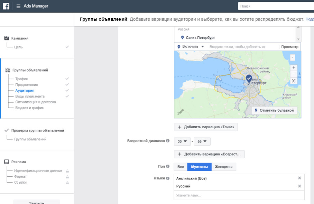Select Женщины gender option

pyautogui.click(x=224, y=167)
